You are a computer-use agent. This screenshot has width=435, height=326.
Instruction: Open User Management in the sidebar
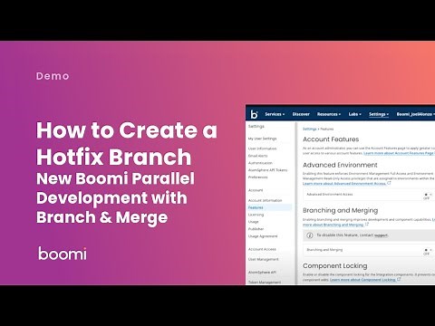263,259
